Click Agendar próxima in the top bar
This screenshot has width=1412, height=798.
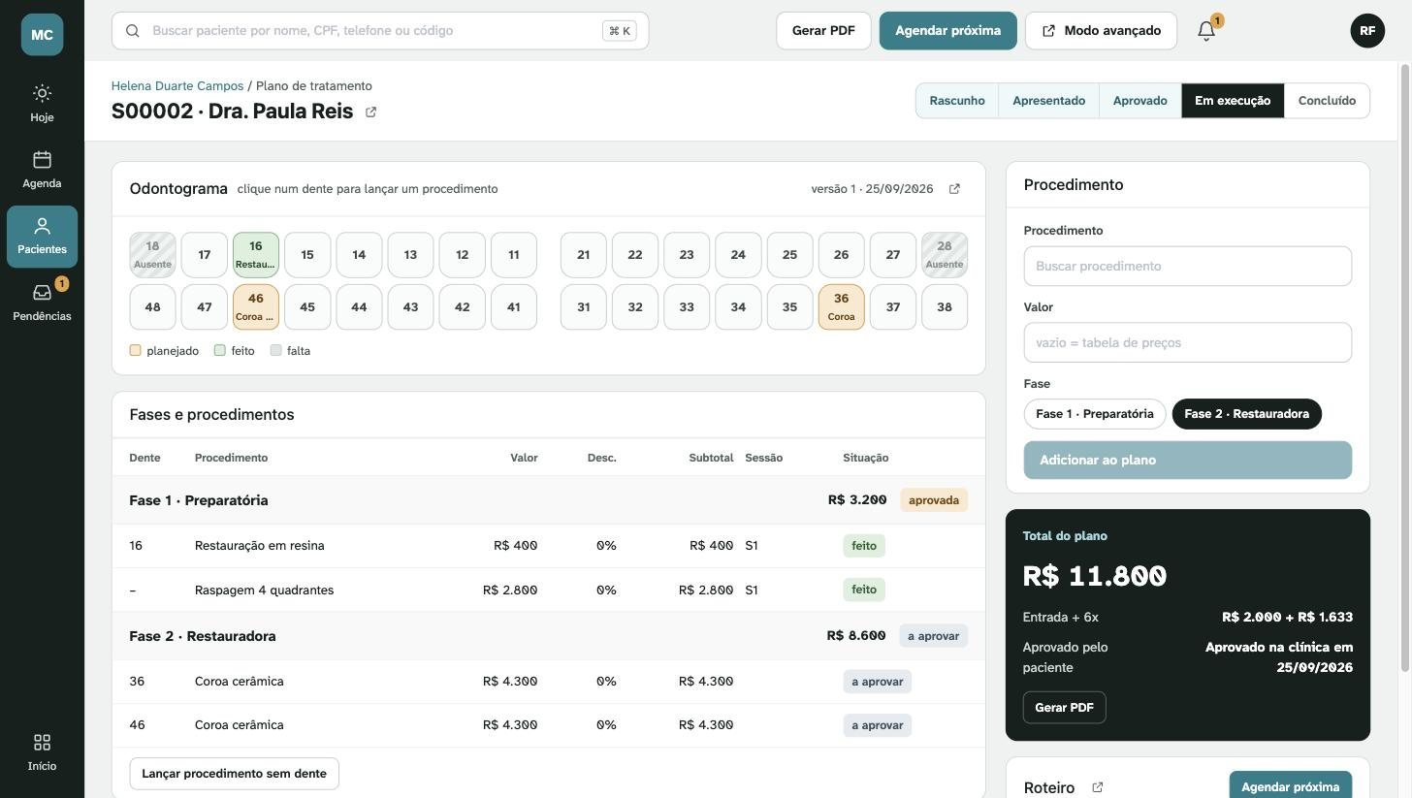947,31
